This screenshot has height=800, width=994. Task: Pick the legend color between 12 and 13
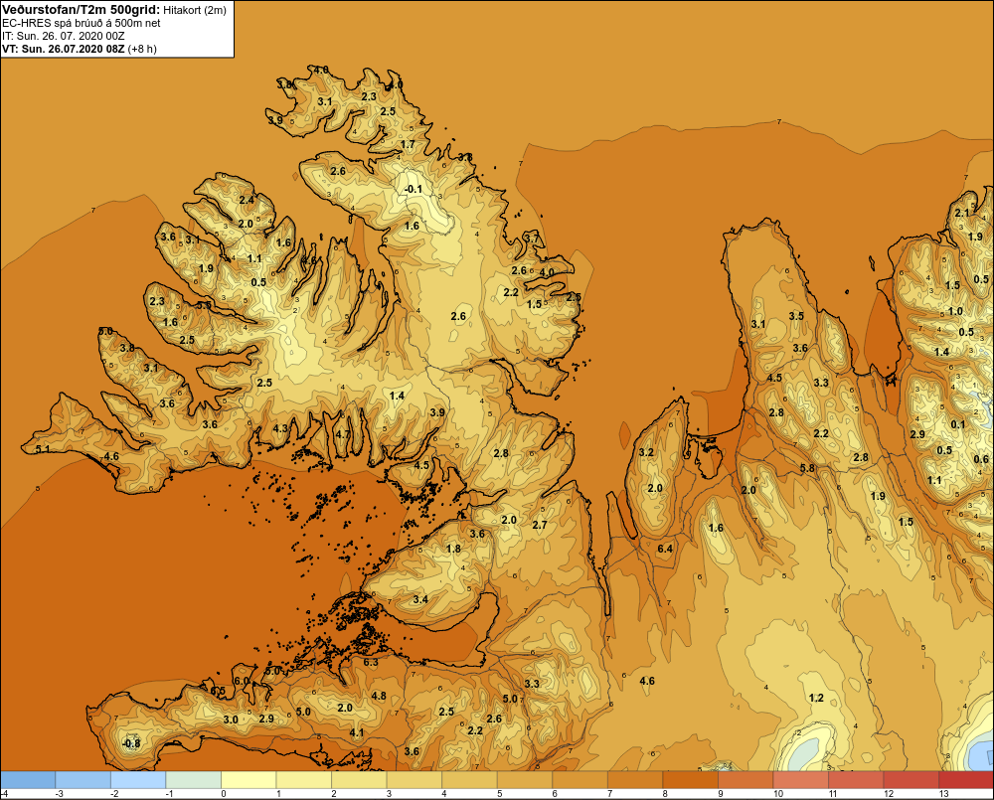point(911,780)
